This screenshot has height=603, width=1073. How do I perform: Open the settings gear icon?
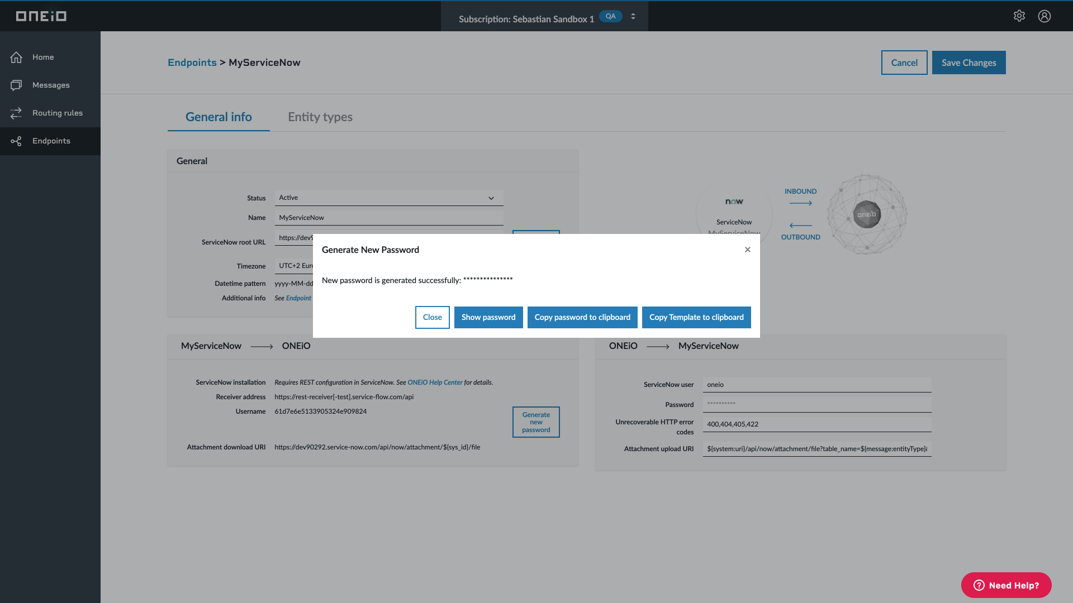coord(1019,16)
